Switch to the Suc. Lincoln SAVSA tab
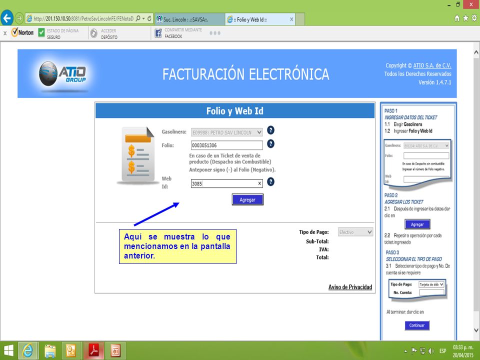The image size is (480, 360). [x=189, y=19]
